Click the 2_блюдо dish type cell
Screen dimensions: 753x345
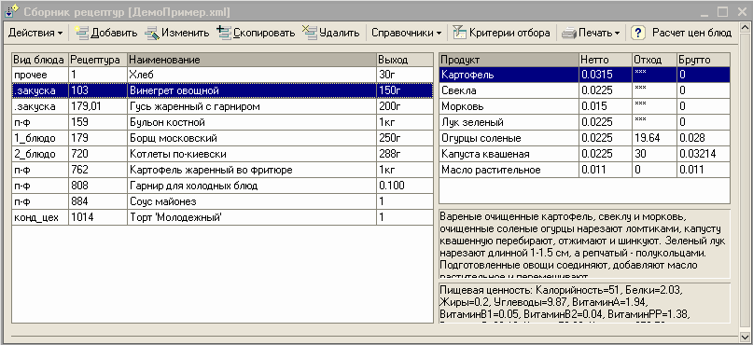coord(40,154)
